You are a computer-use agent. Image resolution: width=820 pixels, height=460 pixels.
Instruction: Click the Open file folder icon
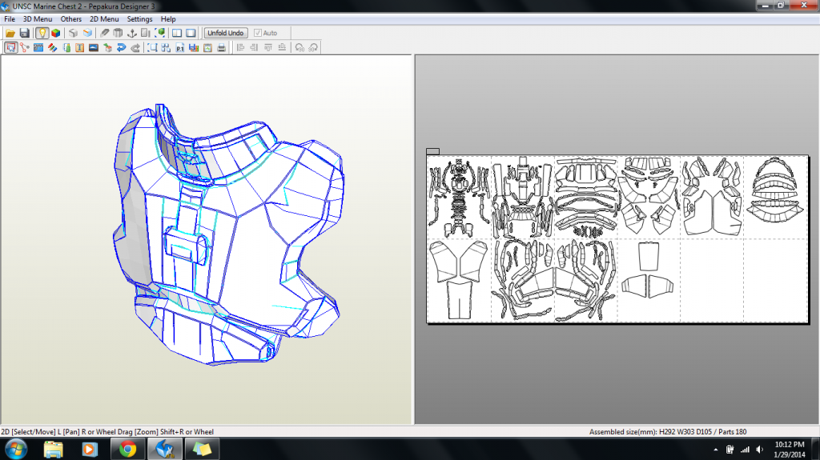coord(10,33)
